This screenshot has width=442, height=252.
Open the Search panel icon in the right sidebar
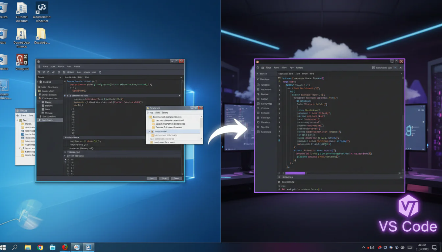258,84
